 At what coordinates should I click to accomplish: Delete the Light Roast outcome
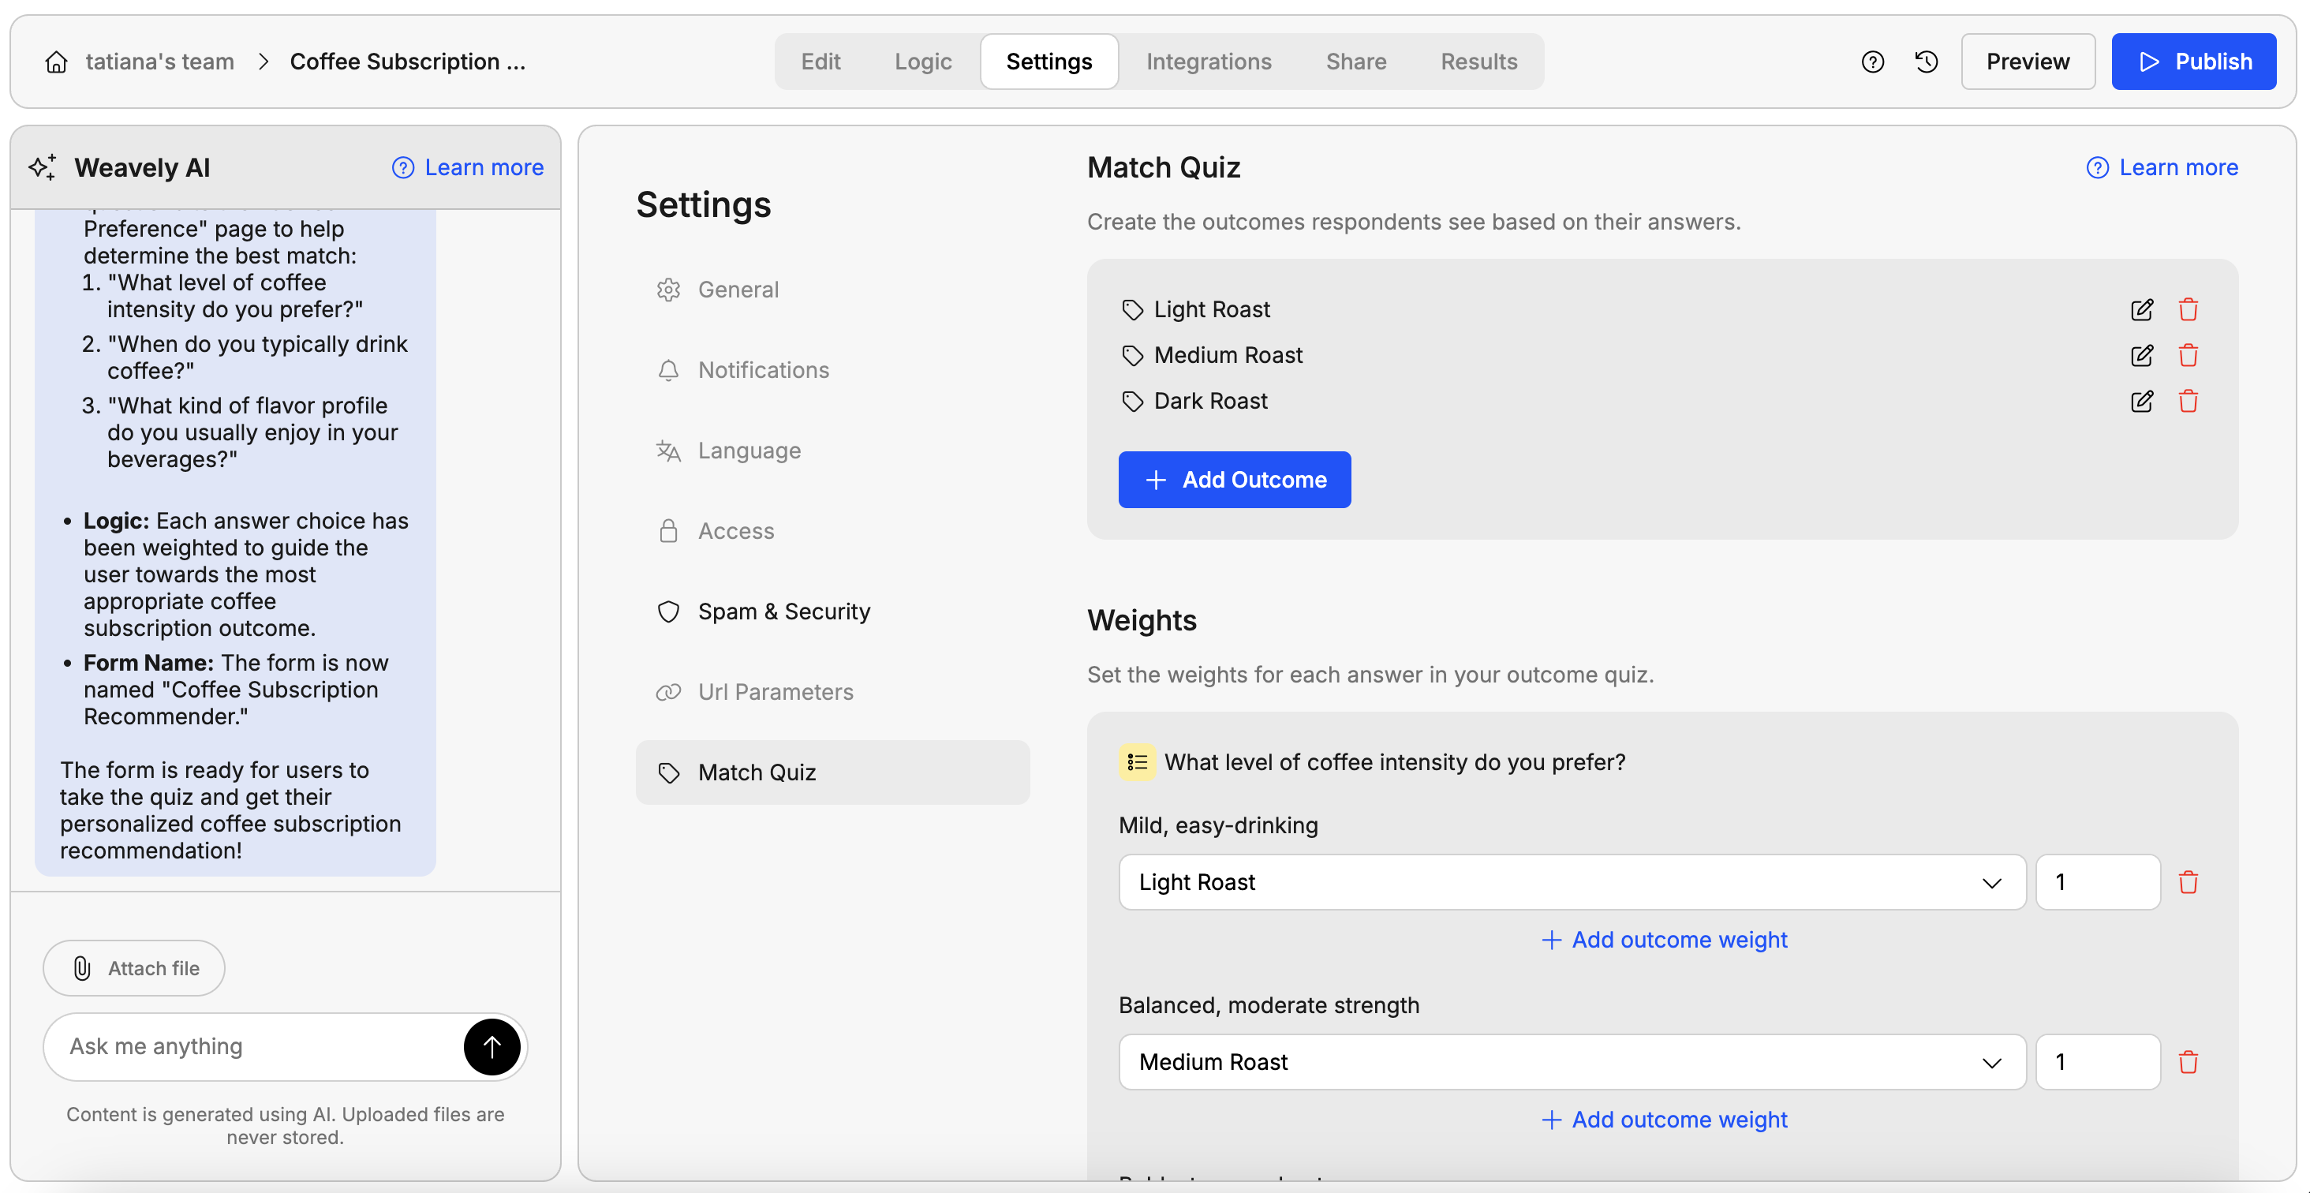pyautogui.click(x=2188, y=309)
